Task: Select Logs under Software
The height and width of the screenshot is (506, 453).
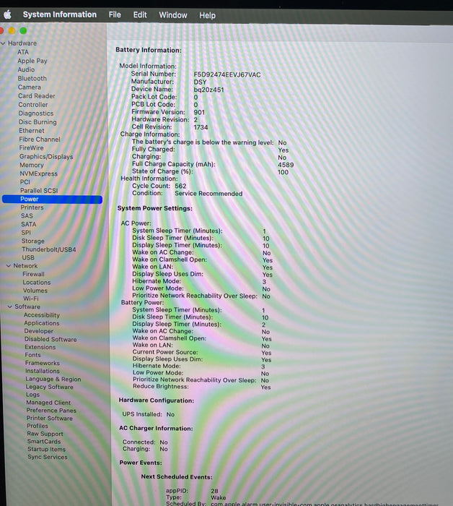Action: 33,395
